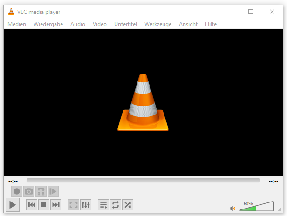The width and height of the screenshot is (287, 216).
Task: Skip to next track
Action: click(56, 205)
